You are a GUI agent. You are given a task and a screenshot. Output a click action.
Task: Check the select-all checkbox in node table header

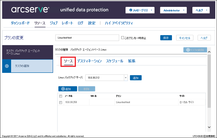[60, 96]
